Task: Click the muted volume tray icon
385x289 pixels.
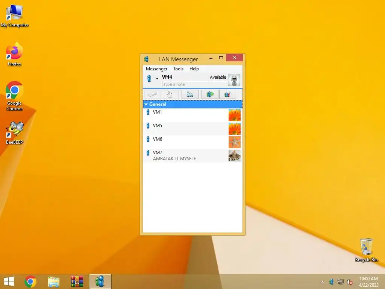Action: click(x=350, y=282)
